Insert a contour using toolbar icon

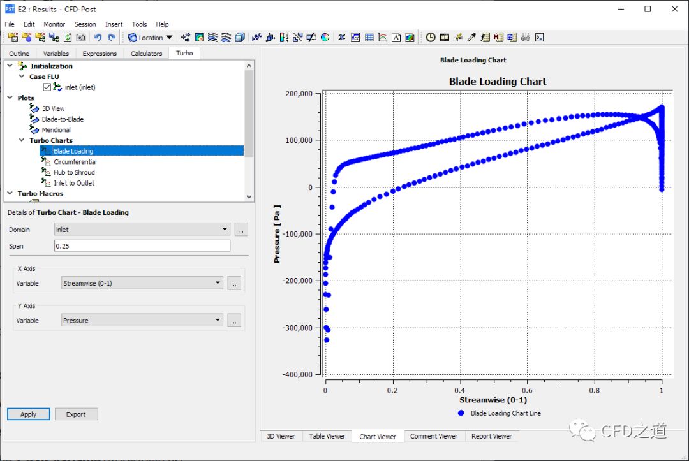click(x=200, y=38)
